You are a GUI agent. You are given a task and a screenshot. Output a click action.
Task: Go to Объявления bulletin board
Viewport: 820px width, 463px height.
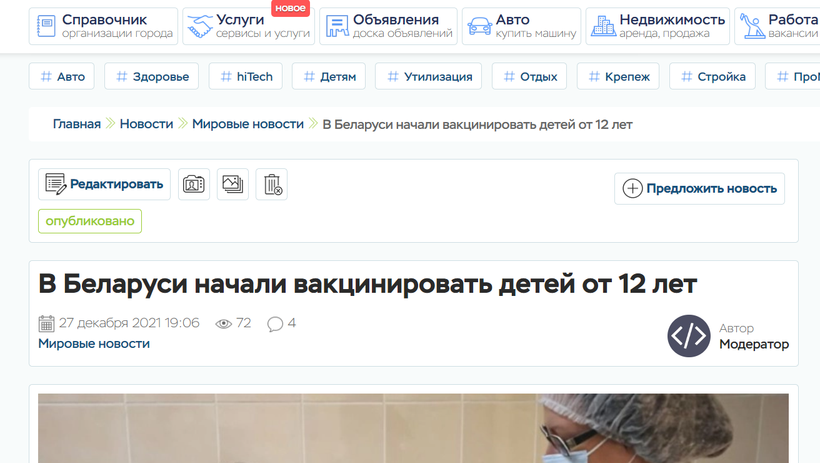click(x=387, y=26)
